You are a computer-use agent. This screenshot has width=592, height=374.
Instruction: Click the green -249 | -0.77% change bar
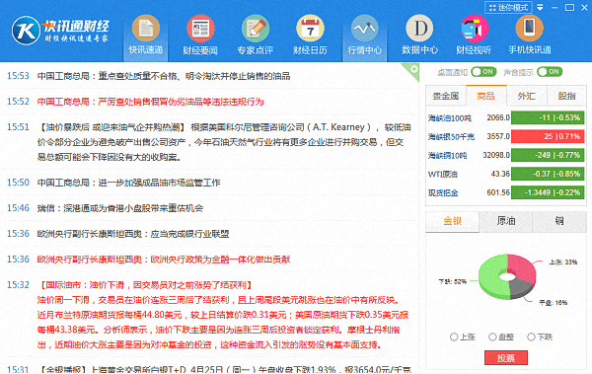point(548,155)
